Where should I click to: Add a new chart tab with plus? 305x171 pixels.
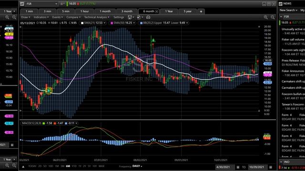(x=201, y=11)
